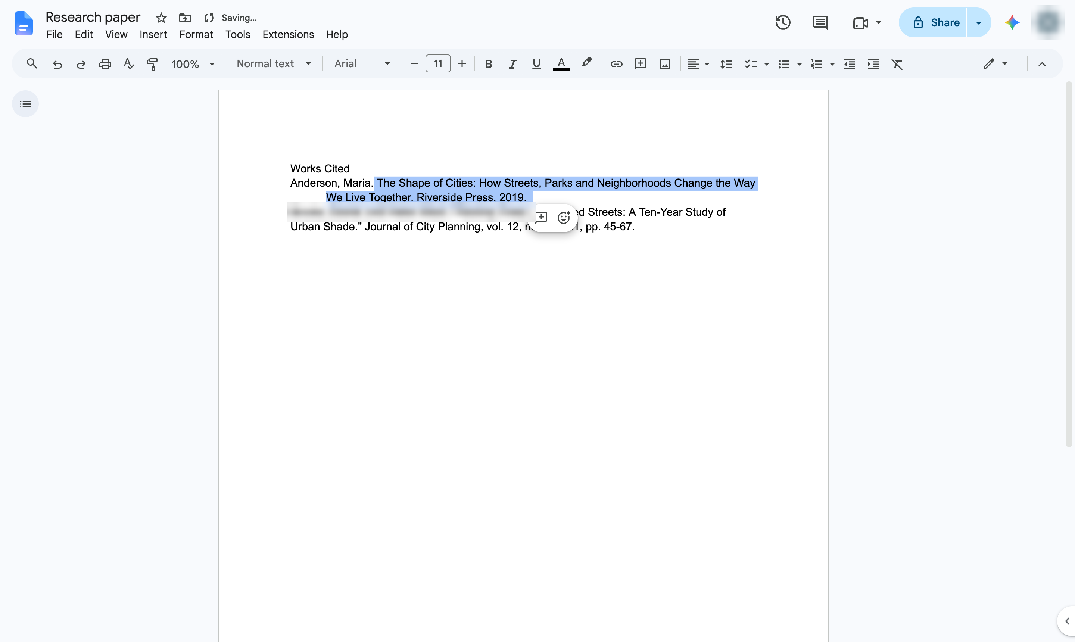Pick a highlight color
The image size is (1075, 642).
click(586, 63)
